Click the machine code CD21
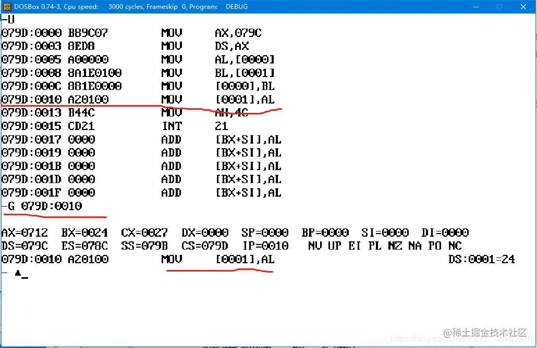This screenshot has height=348, width=537. (x=81, y=126)
